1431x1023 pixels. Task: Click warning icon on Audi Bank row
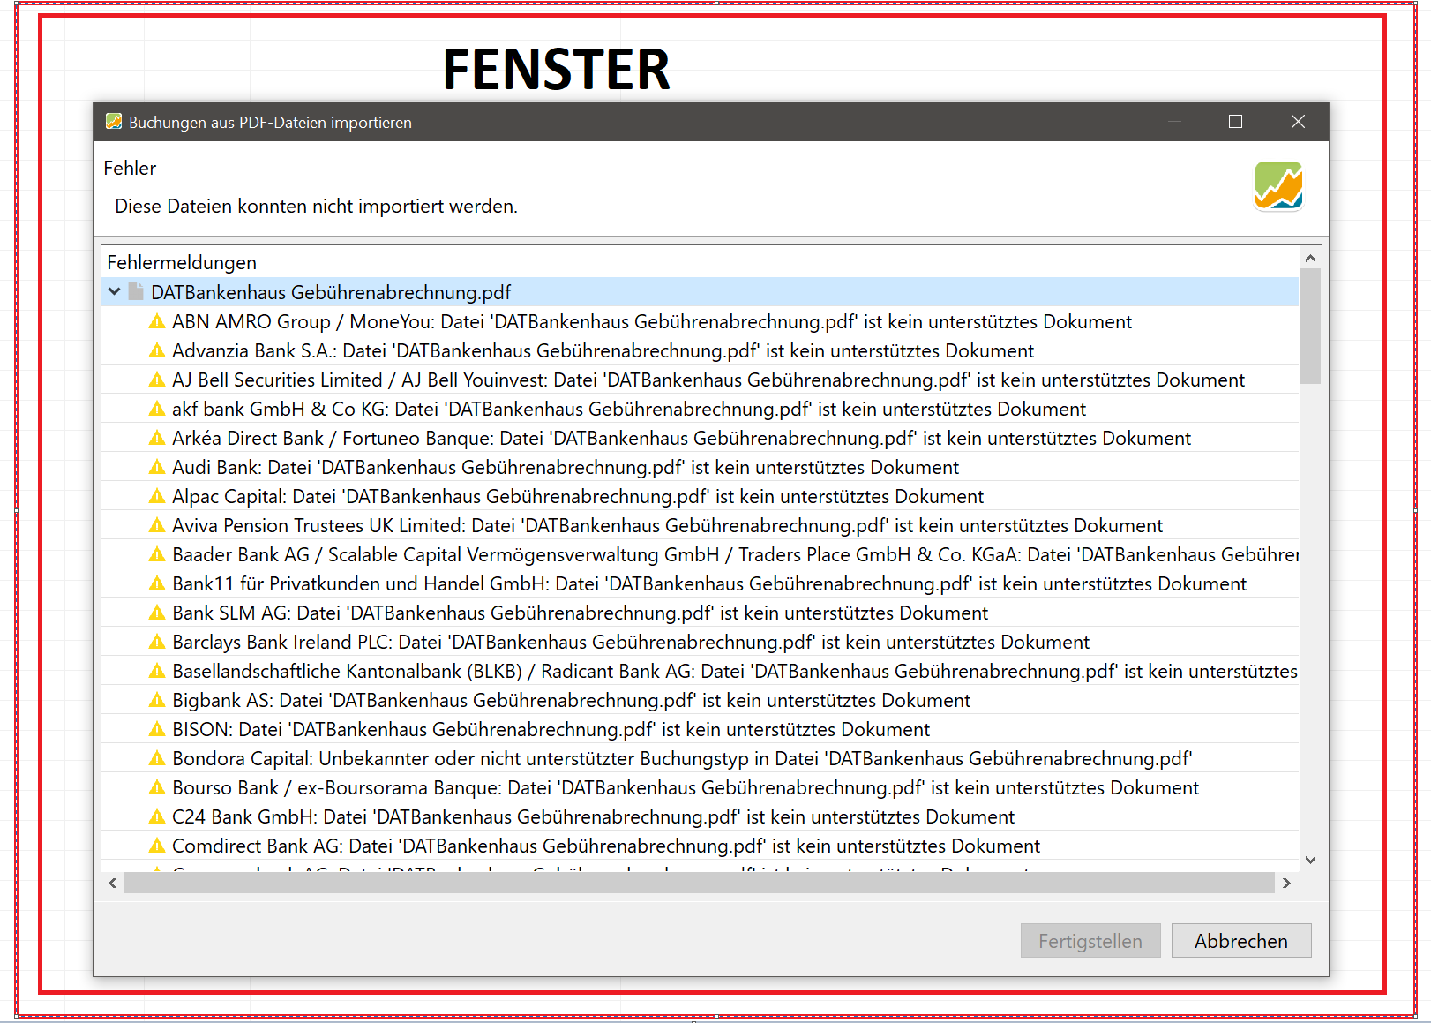pos(157,467)
